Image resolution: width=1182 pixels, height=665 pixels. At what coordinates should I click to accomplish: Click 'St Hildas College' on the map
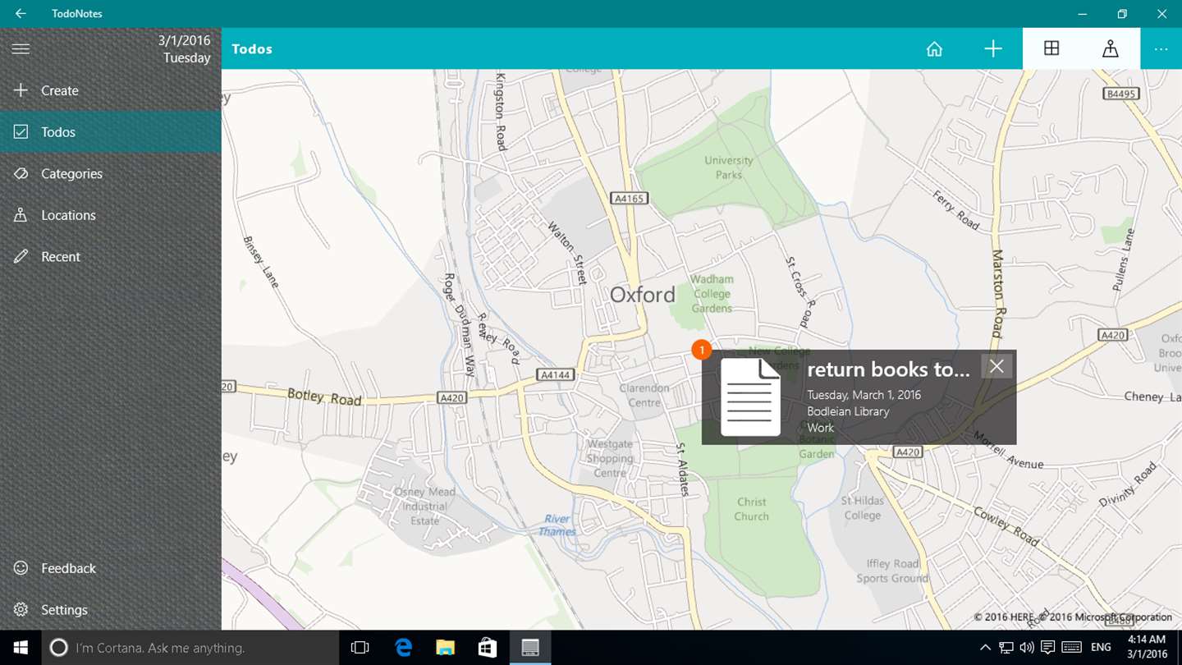click(x=862, y=508)
